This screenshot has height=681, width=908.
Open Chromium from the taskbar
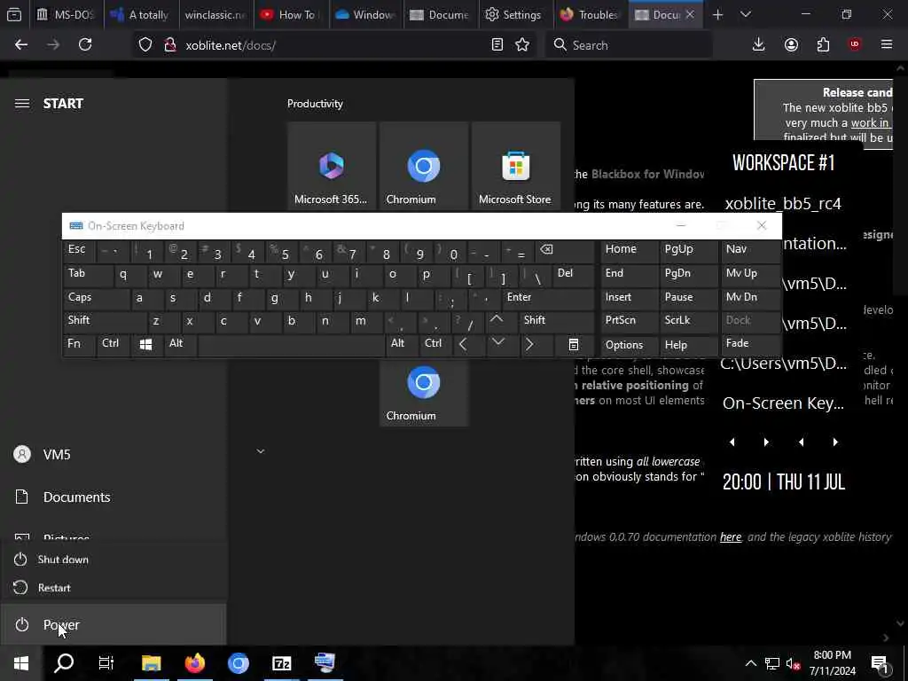[x=238, y=663]
